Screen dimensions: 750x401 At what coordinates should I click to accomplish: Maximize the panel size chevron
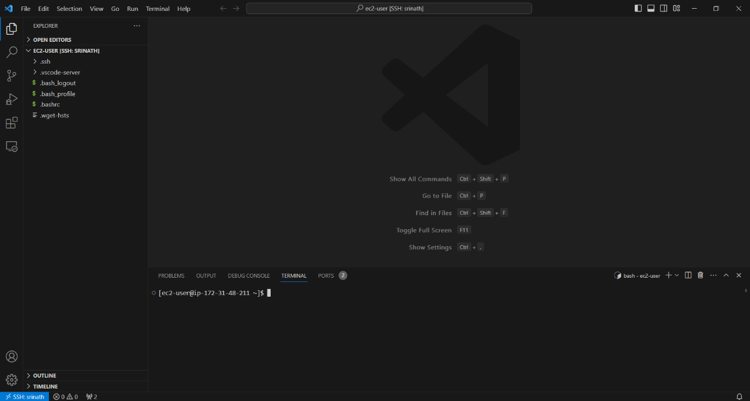726,275
